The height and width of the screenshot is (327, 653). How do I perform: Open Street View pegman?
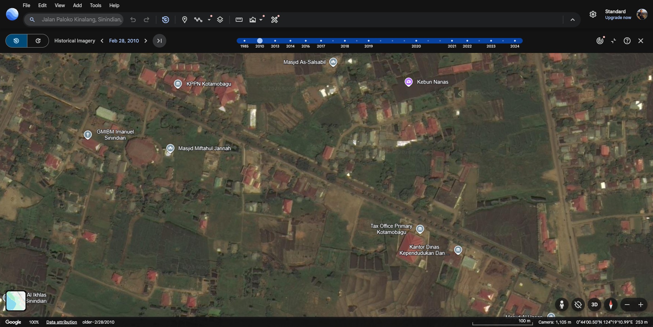pos(562,305)
